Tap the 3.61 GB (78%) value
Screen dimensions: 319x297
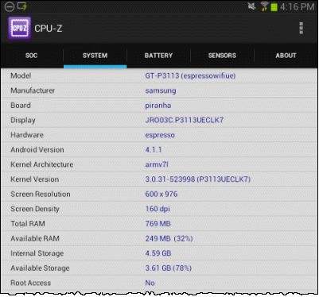(x=169, y=268)
